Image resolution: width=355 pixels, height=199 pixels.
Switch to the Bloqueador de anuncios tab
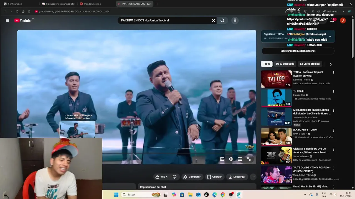pos(58,4)
